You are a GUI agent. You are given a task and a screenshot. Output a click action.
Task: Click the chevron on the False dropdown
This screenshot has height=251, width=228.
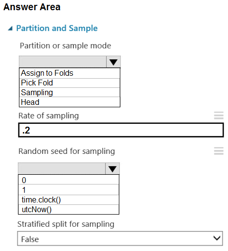pos(217,238)
